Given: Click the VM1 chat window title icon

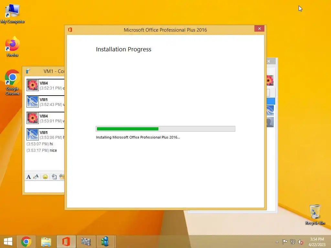Looking at the screenshot, I should point(28,71).
